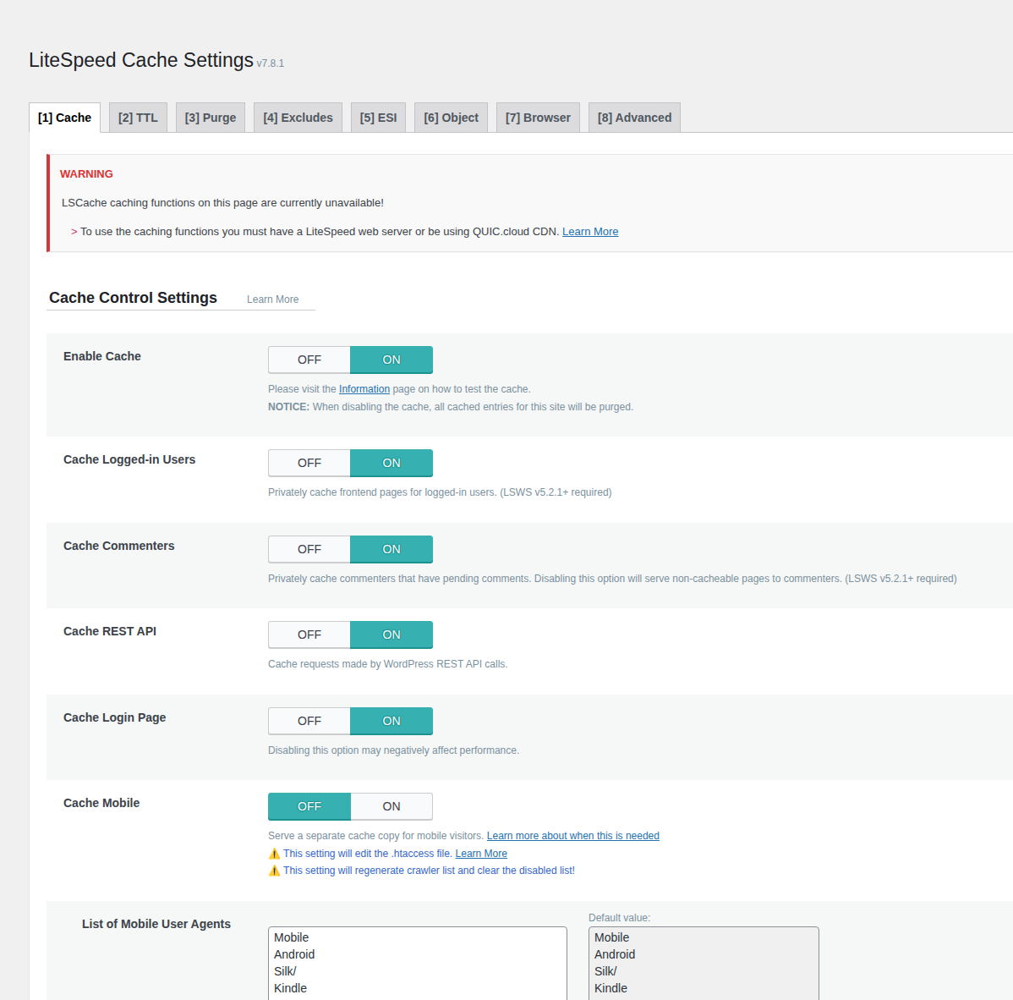
Task: Switch to the [1] Cache tab
Action: tap(64, 118)
